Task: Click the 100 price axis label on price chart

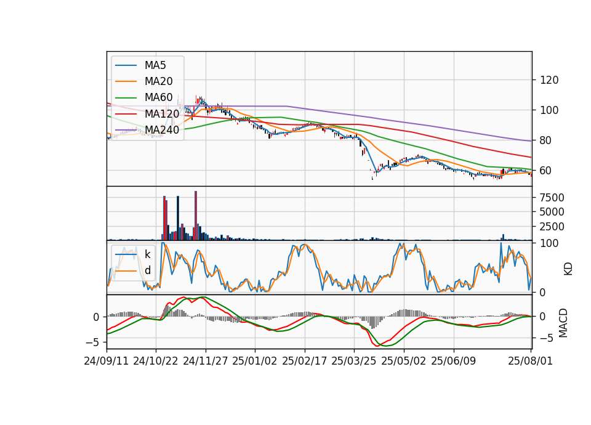Action: [550, 110]
